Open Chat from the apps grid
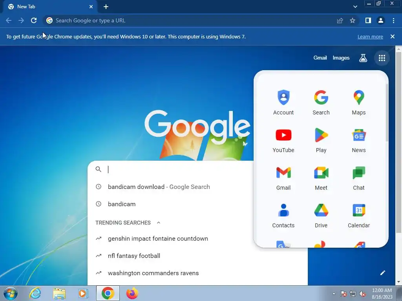The image size is (402, 301). coord(359,178)
